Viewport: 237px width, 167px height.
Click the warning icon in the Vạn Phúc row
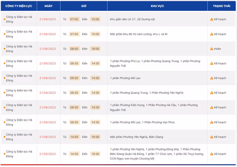(x=212, y=122)
